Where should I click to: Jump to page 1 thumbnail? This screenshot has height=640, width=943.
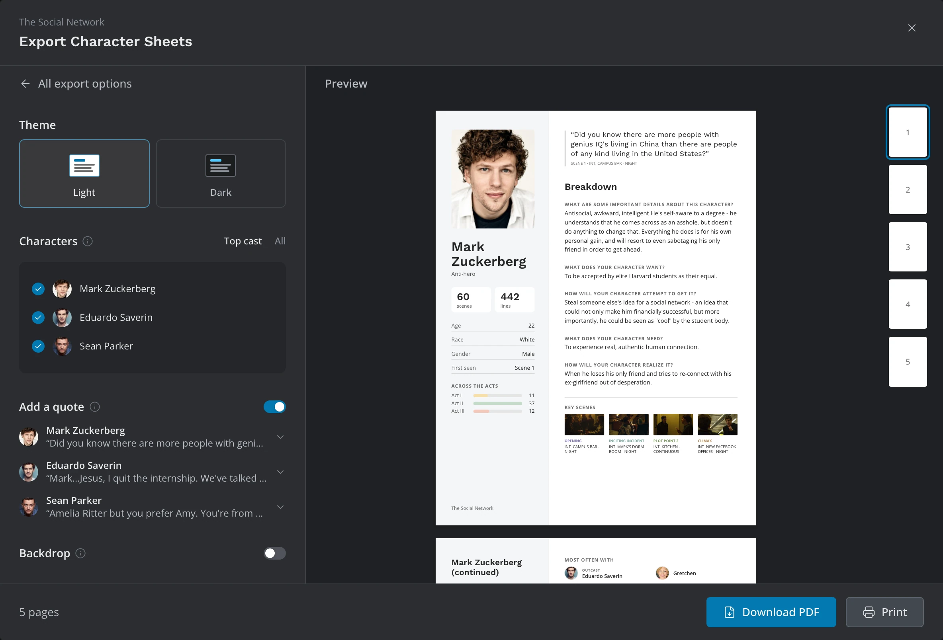click(x=908, y=132)
